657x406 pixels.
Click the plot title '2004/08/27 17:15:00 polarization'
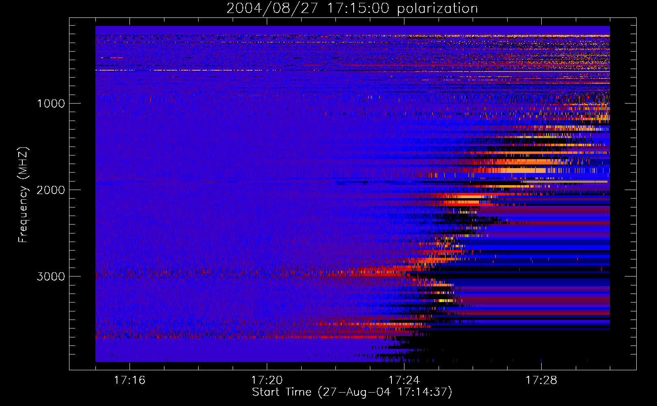point(352,9)
